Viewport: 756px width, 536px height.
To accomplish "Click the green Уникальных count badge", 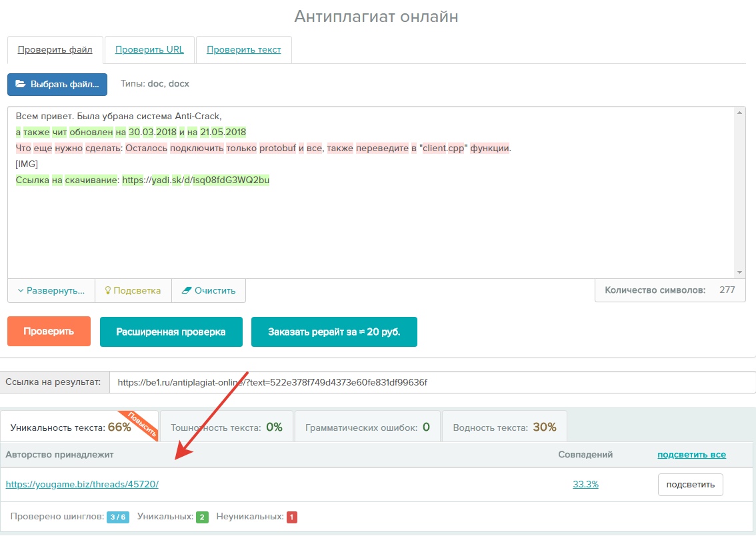I will coord(202,517).
